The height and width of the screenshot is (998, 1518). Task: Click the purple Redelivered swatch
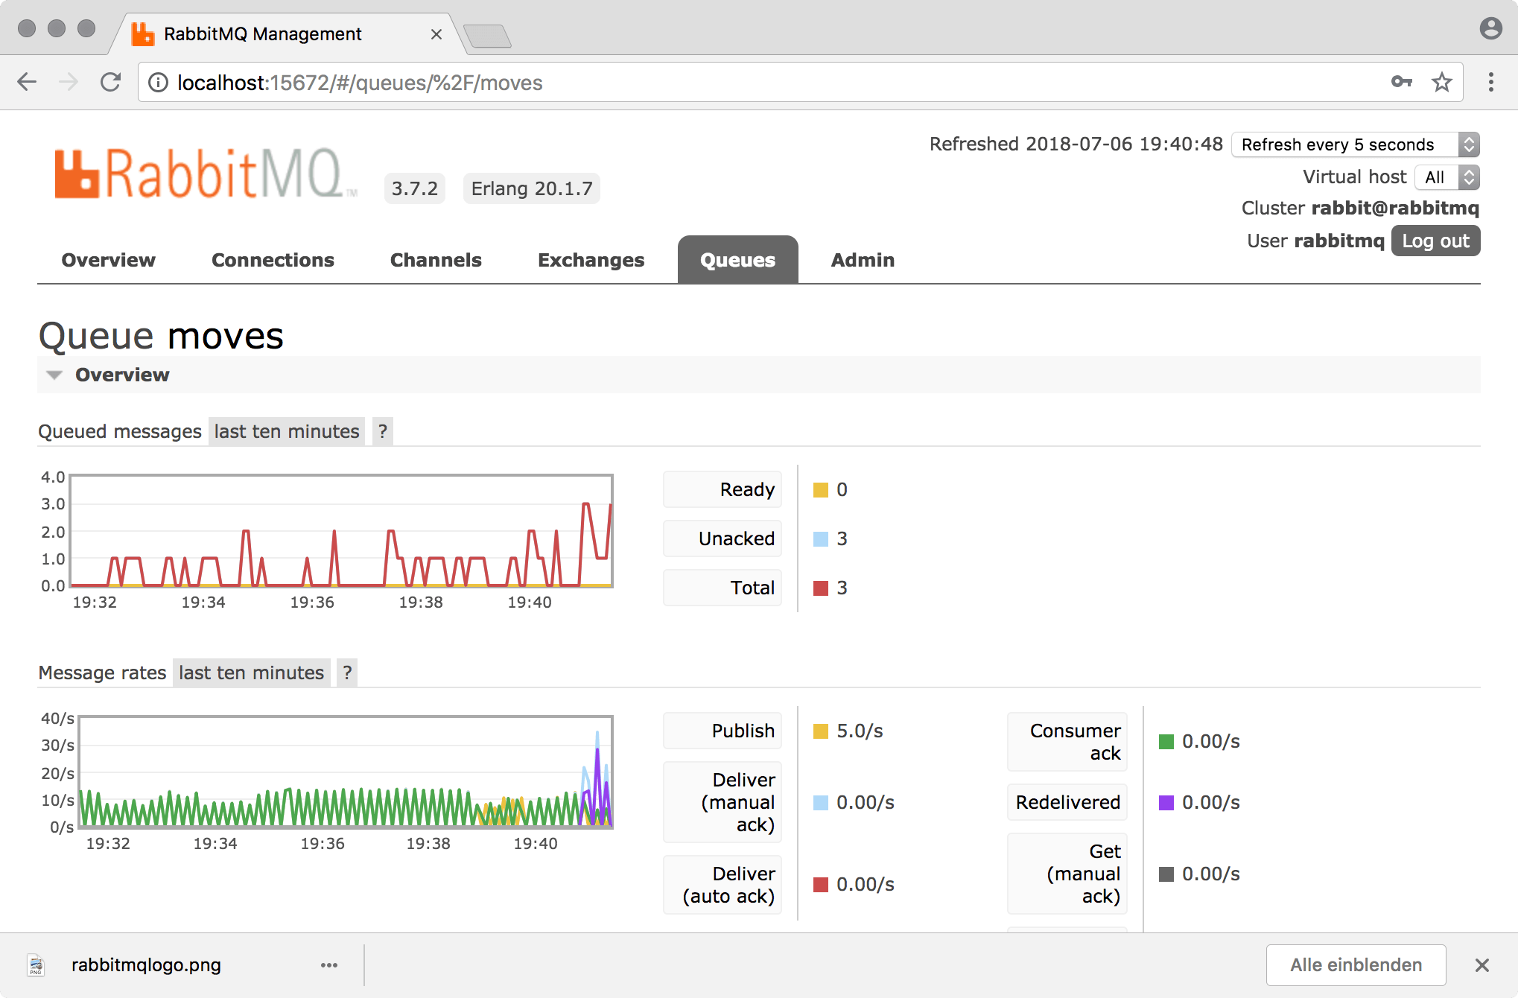pyautogui.click(x=1166, y=803)
